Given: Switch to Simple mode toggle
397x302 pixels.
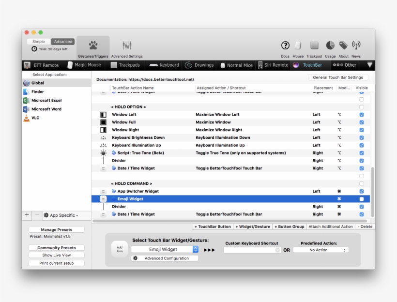Looking at the screenshot, I should [39, 42].
